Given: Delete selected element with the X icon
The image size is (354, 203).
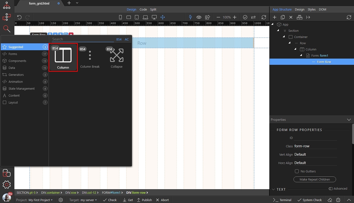Looking at the screenshot, I should [x=291, y=17].
